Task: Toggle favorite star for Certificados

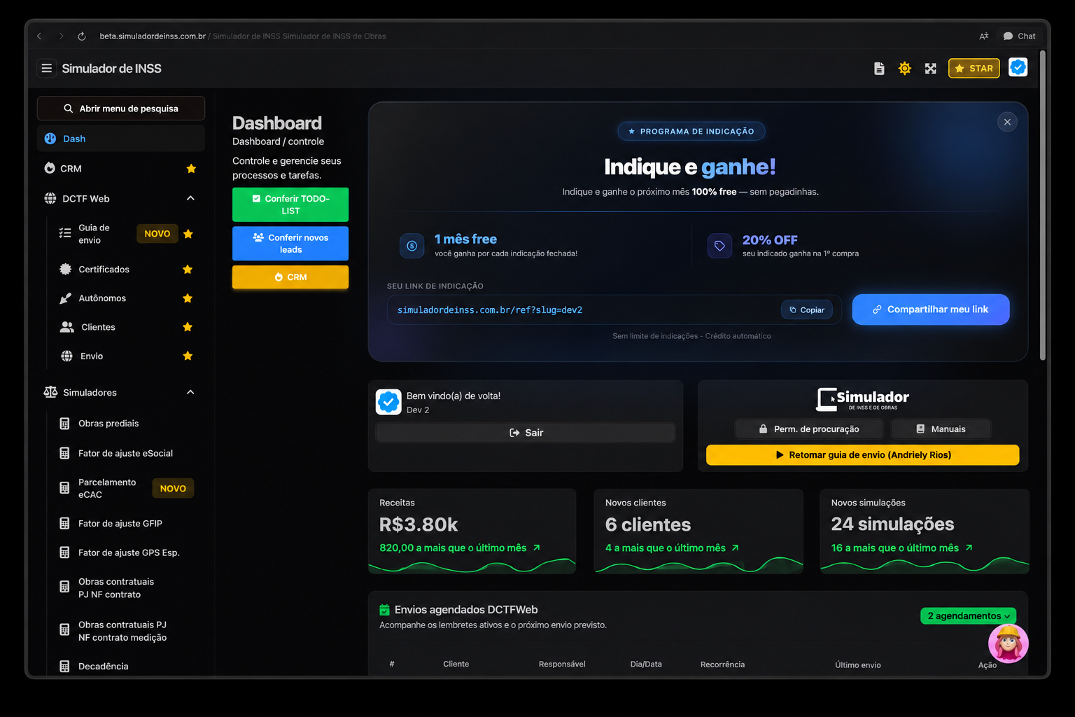Action: pos(188,270)
